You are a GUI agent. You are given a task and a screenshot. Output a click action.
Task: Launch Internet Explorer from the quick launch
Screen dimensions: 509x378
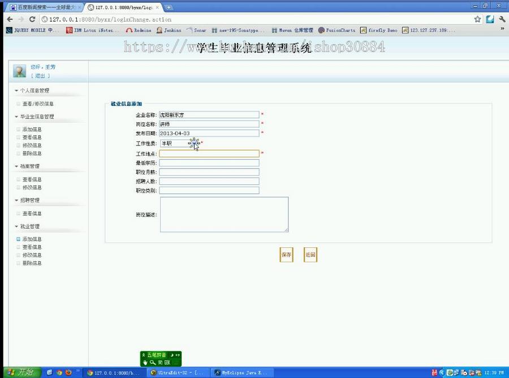49,372
